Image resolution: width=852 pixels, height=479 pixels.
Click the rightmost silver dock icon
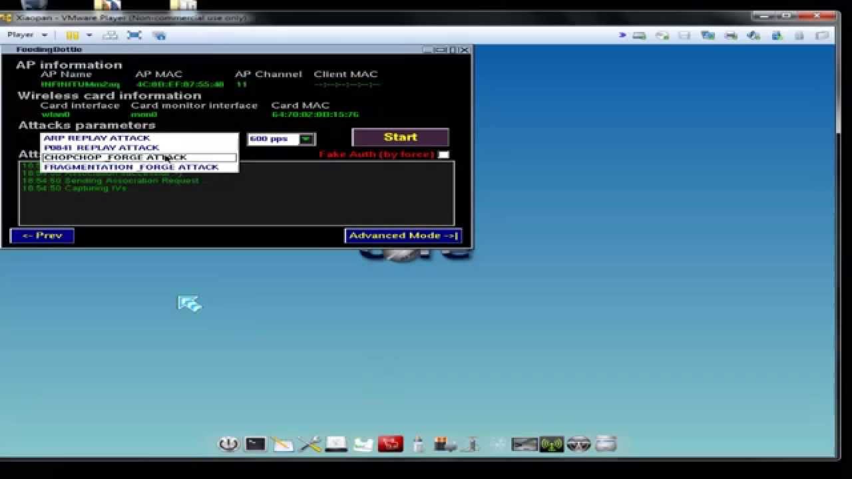(x=606, y=444)
